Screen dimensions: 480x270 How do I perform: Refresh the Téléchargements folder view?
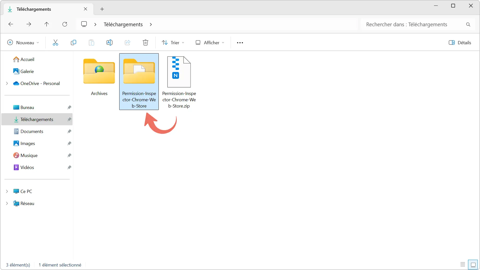[x=65, y=24]
